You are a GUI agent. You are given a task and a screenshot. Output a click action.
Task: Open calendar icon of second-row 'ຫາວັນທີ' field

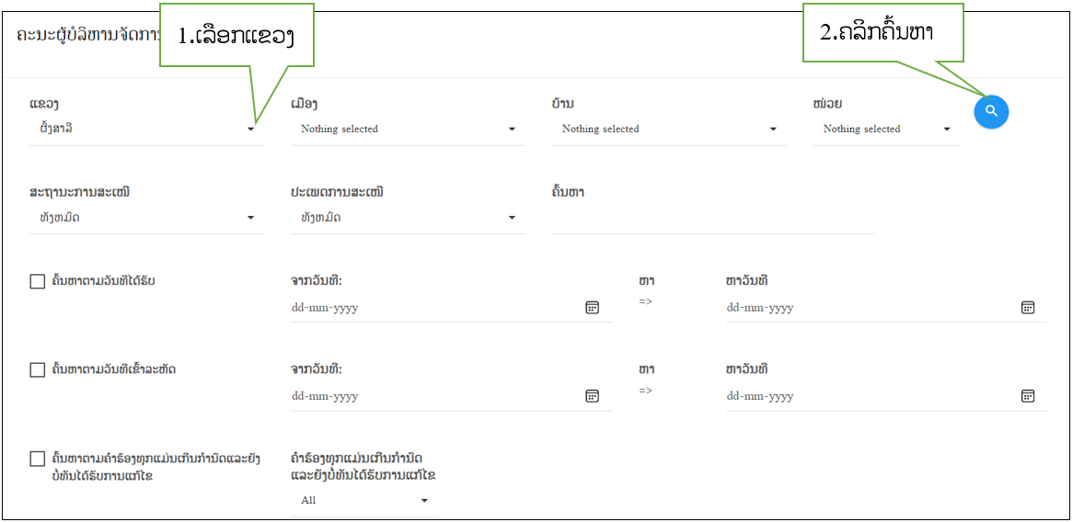[1028, 396]
